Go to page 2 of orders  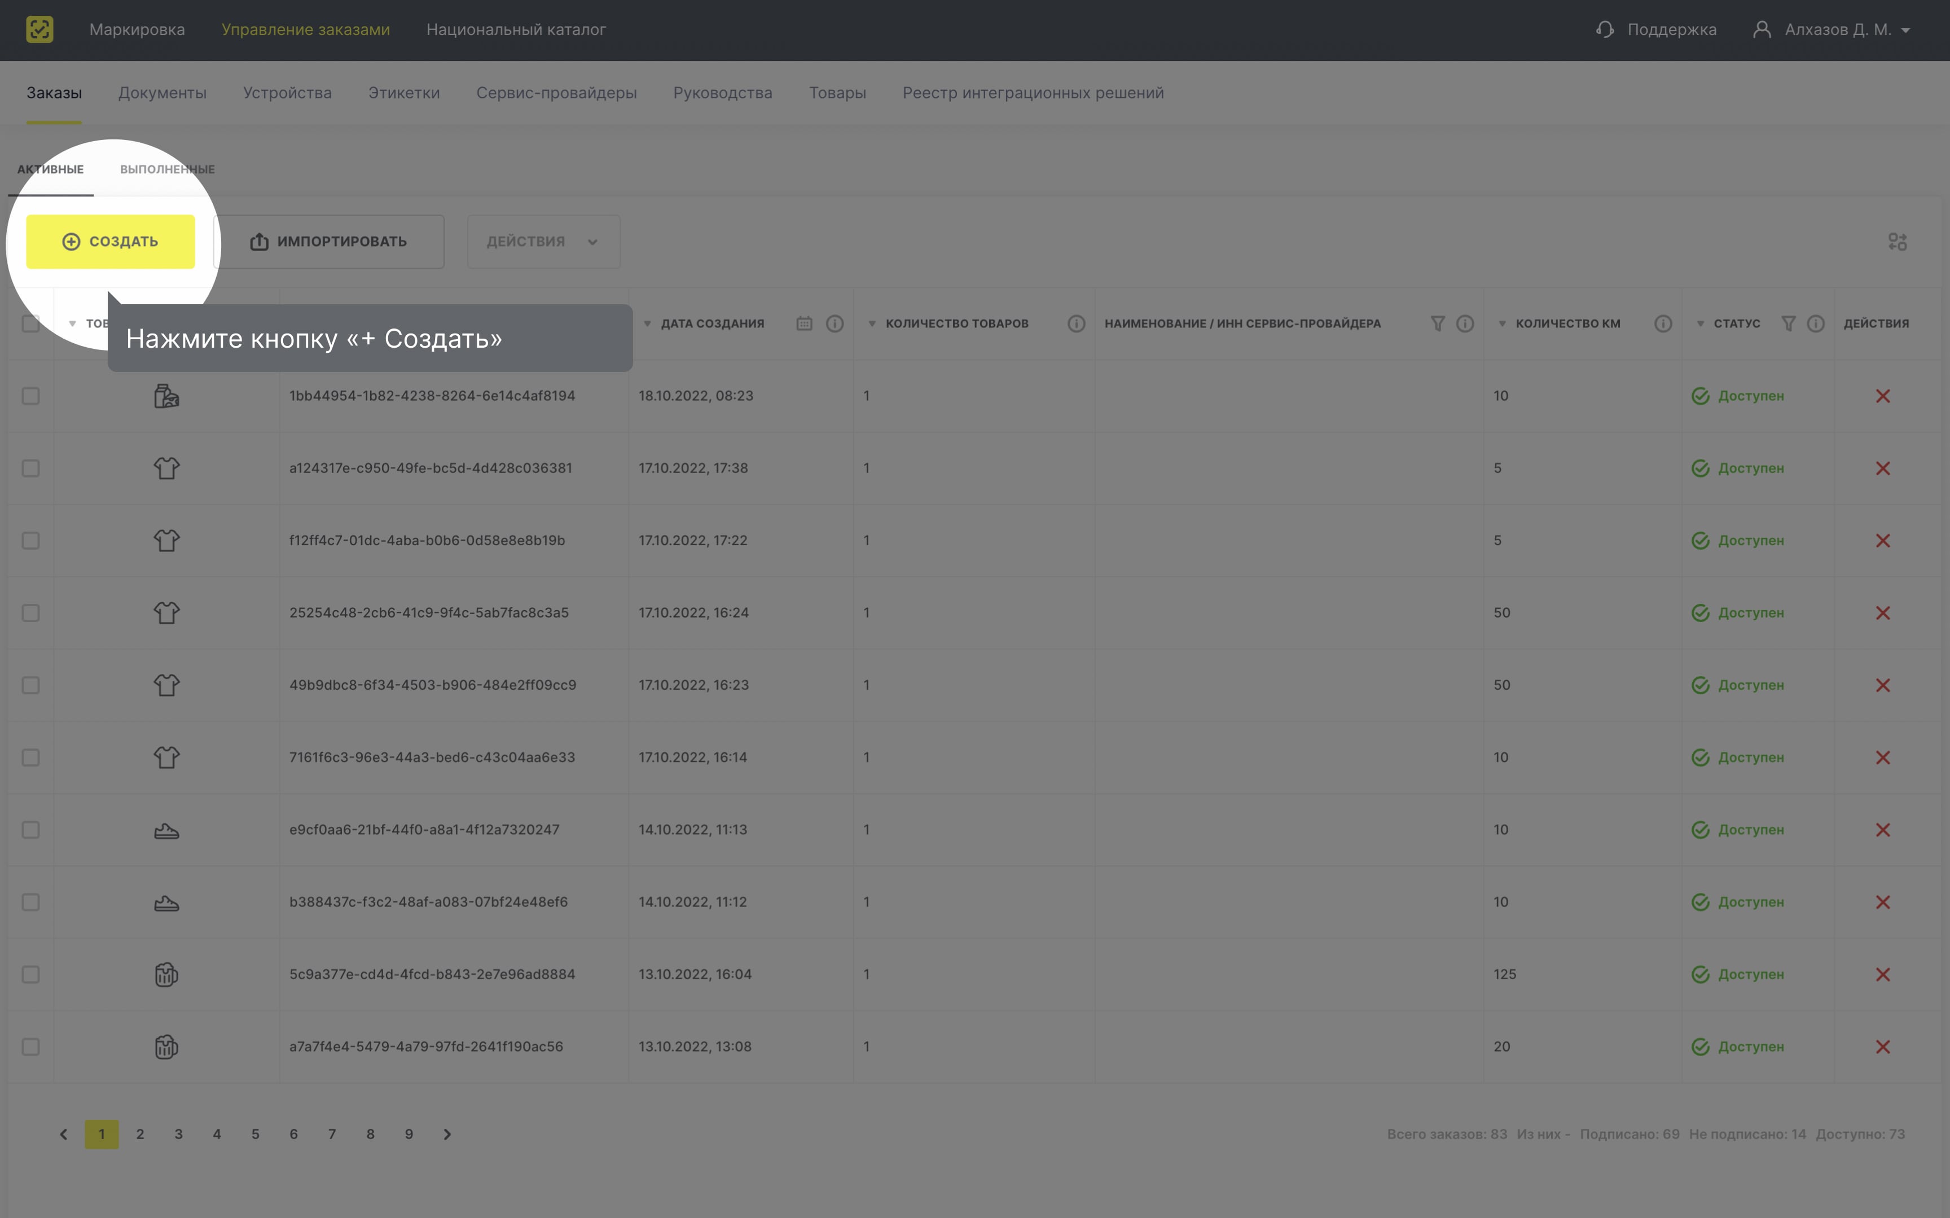pos(140,1134)
